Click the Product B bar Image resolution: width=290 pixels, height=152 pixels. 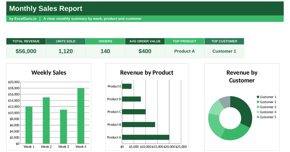[x=138, y=124]
